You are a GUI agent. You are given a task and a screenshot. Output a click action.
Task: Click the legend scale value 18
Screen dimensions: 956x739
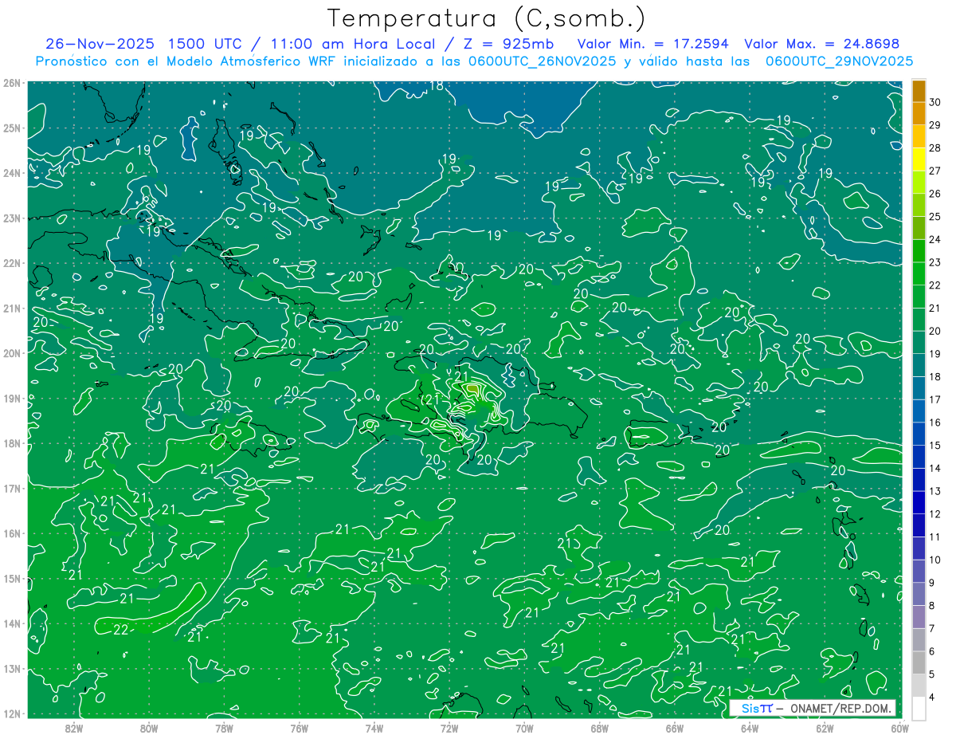click(935, 376)
